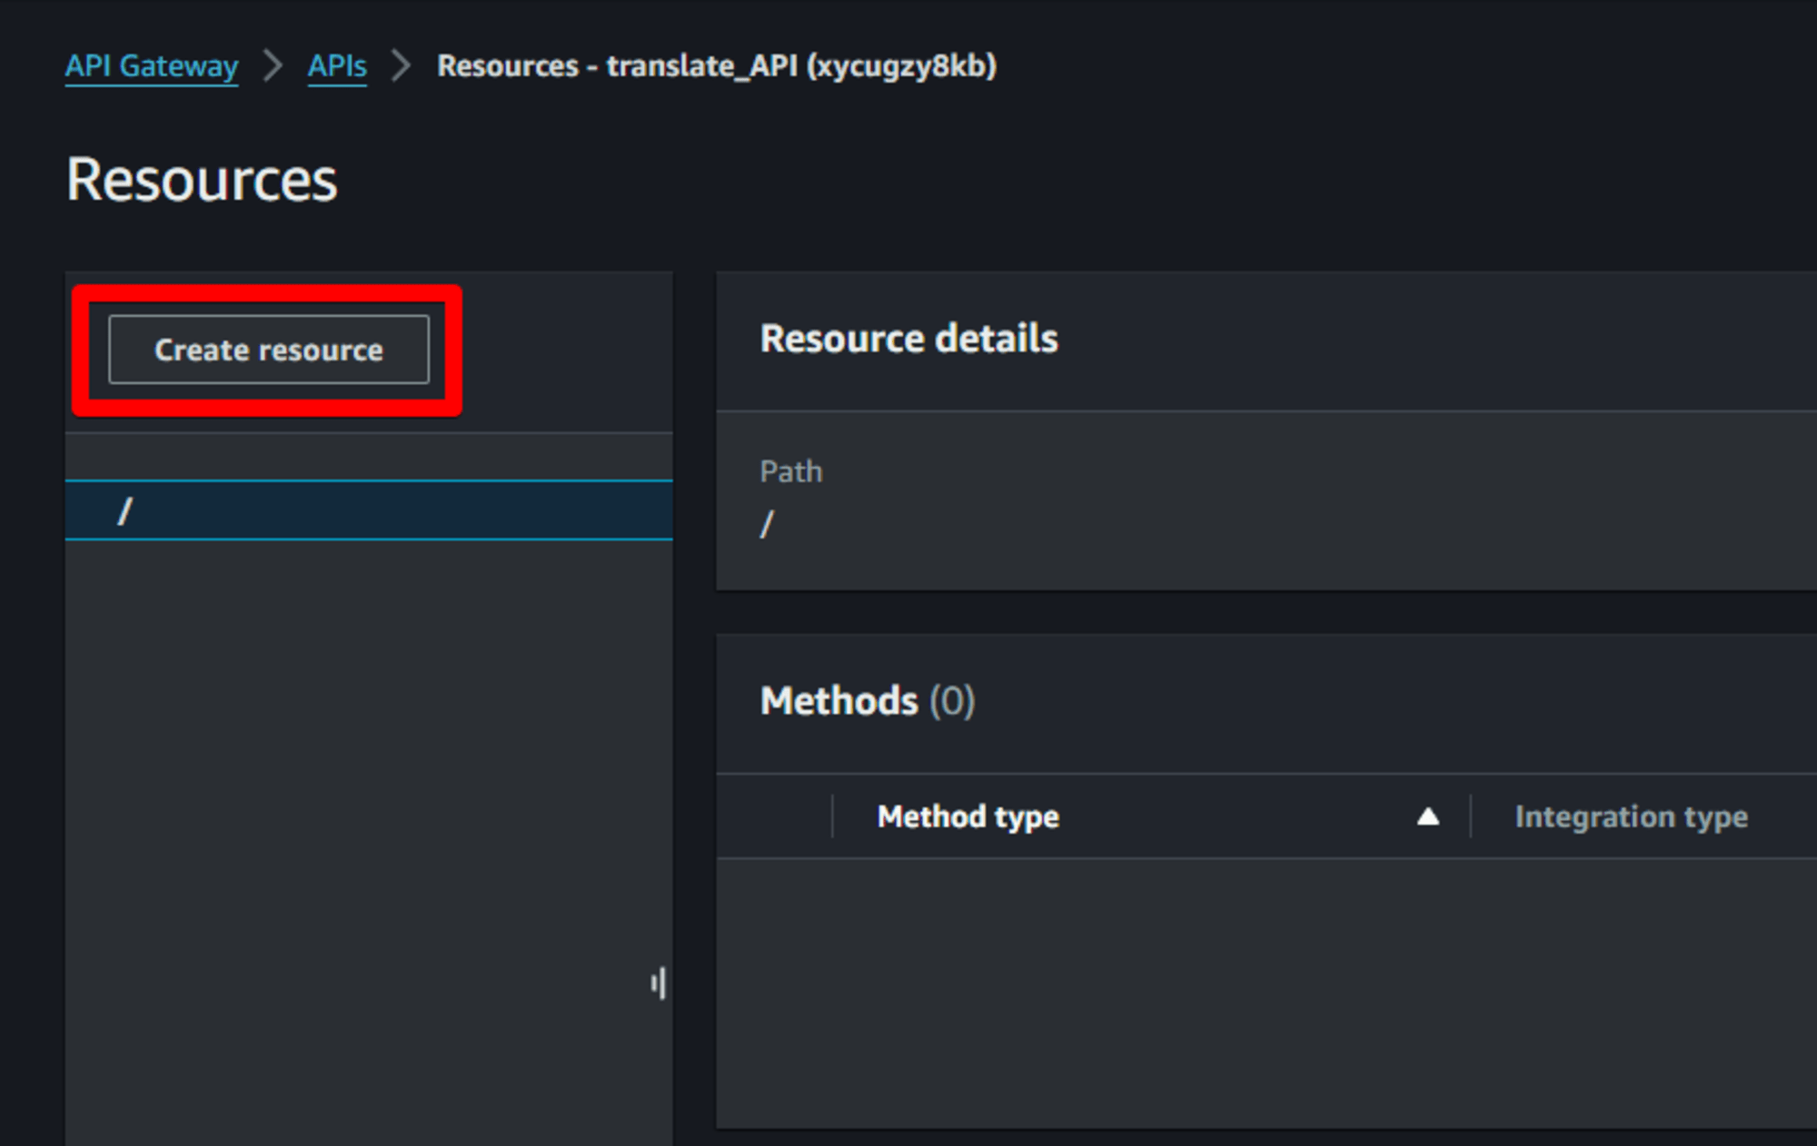Go to the APIs breadcrumb link
This screenshot has height=1146, width=1817.
click(x=337, y=66)
